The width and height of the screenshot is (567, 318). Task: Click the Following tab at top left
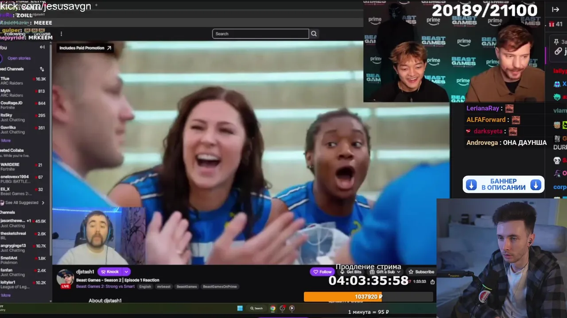coord(15,34)
